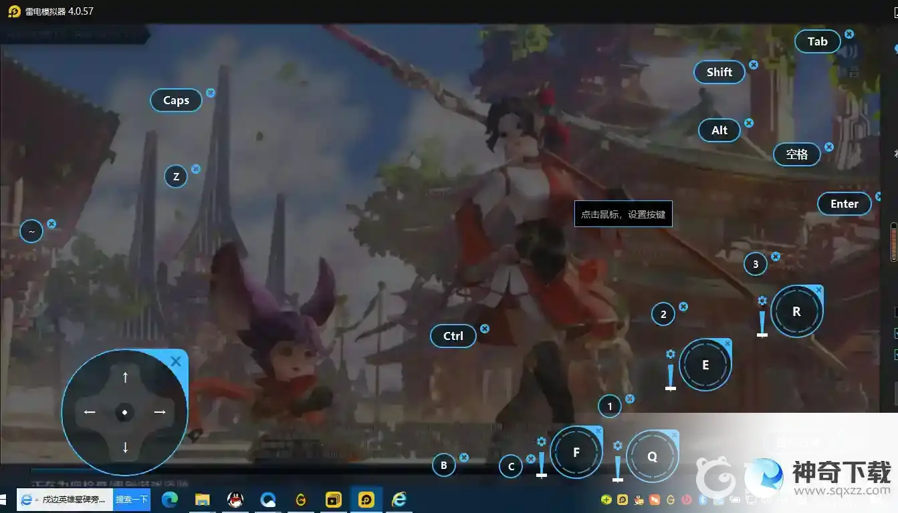Select the R skill key
The width and height of the screenshot is (898, 513).
(x=796, y=311)
